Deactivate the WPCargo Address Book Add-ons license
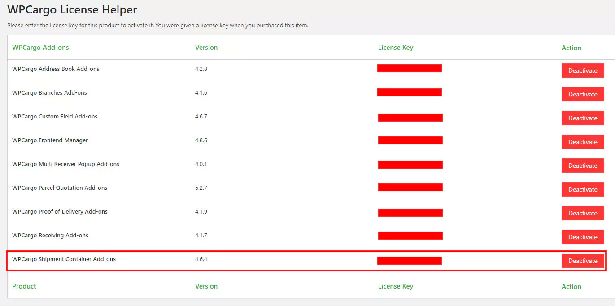The image size is (615, 306). 582,70
